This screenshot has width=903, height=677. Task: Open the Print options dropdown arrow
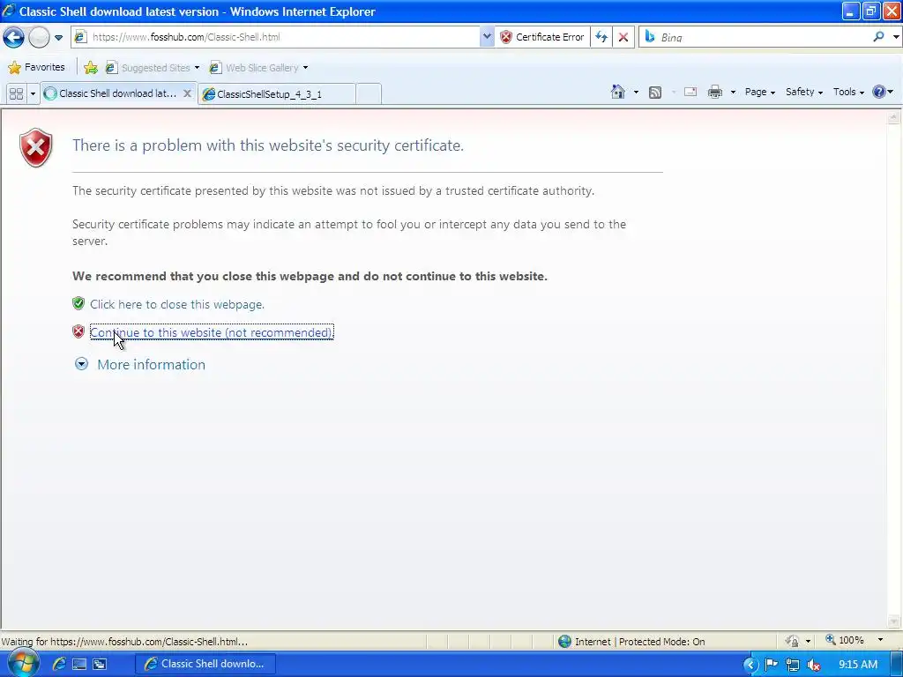coord(733,92)
